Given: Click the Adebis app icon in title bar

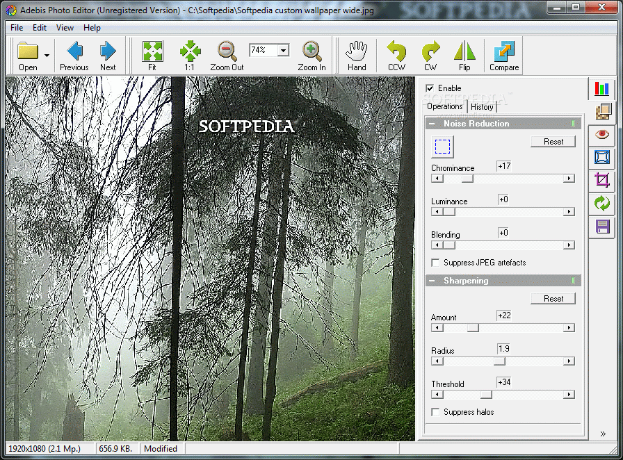Looking at the screenshot, I should coord(11,10).
